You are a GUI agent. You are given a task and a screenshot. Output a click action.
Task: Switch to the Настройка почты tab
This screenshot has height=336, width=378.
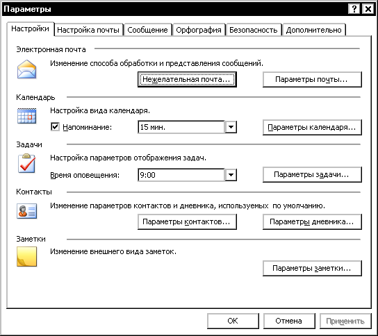88,30
